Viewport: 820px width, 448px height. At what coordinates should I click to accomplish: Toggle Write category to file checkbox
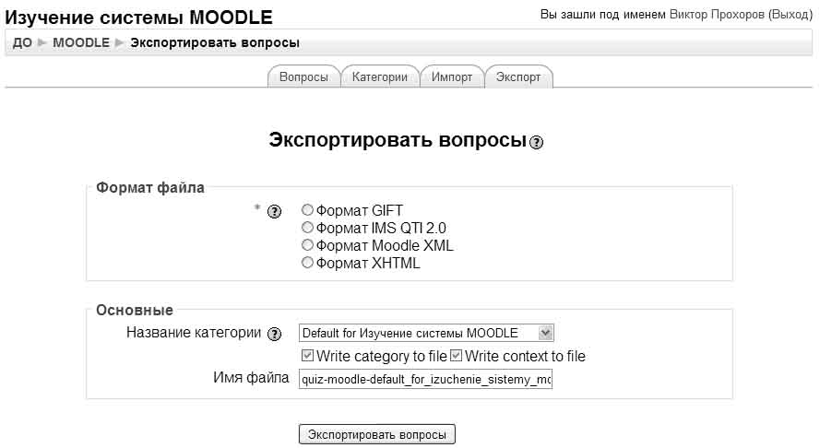point(307,356)
